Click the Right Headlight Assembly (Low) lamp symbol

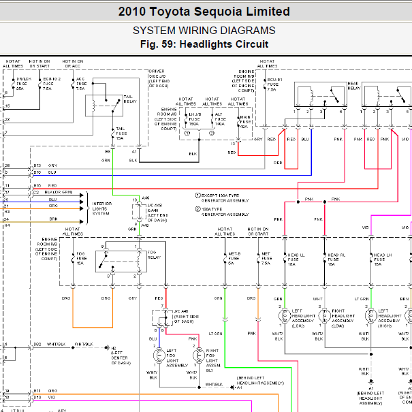pyautogui.click(x=325, y=315)
